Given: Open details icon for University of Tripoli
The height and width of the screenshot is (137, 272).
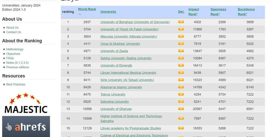Looking at the screenshot, I should click(x=181, y=29).
